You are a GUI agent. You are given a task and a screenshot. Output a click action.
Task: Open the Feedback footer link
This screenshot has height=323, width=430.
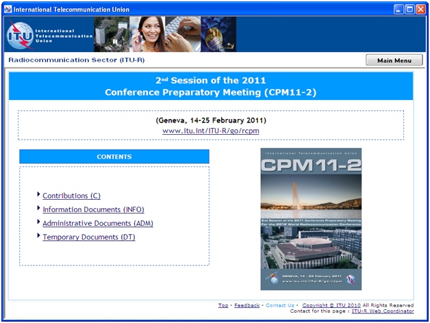pos(246,305)
